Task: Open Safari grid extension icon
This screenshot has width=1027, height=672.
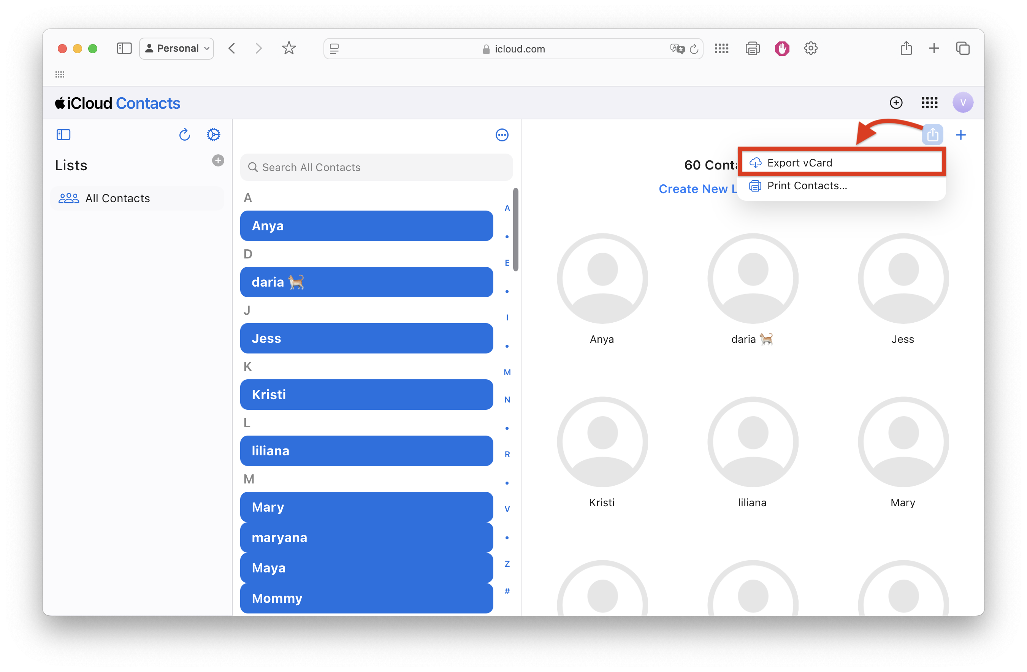Action: point(721,48)
